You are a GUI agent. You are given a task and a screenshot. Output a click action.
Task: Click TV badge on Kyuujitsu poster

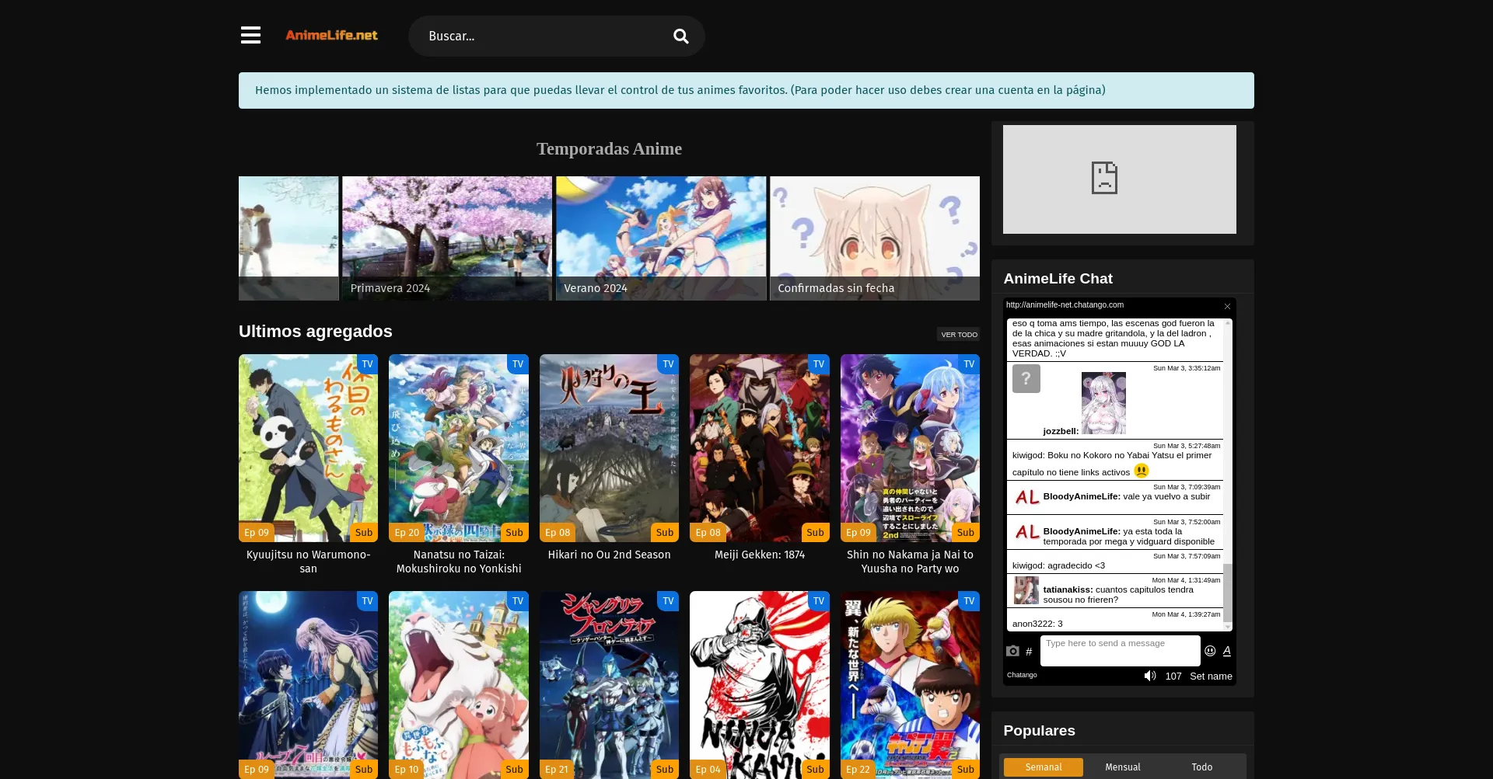(367, 364)
